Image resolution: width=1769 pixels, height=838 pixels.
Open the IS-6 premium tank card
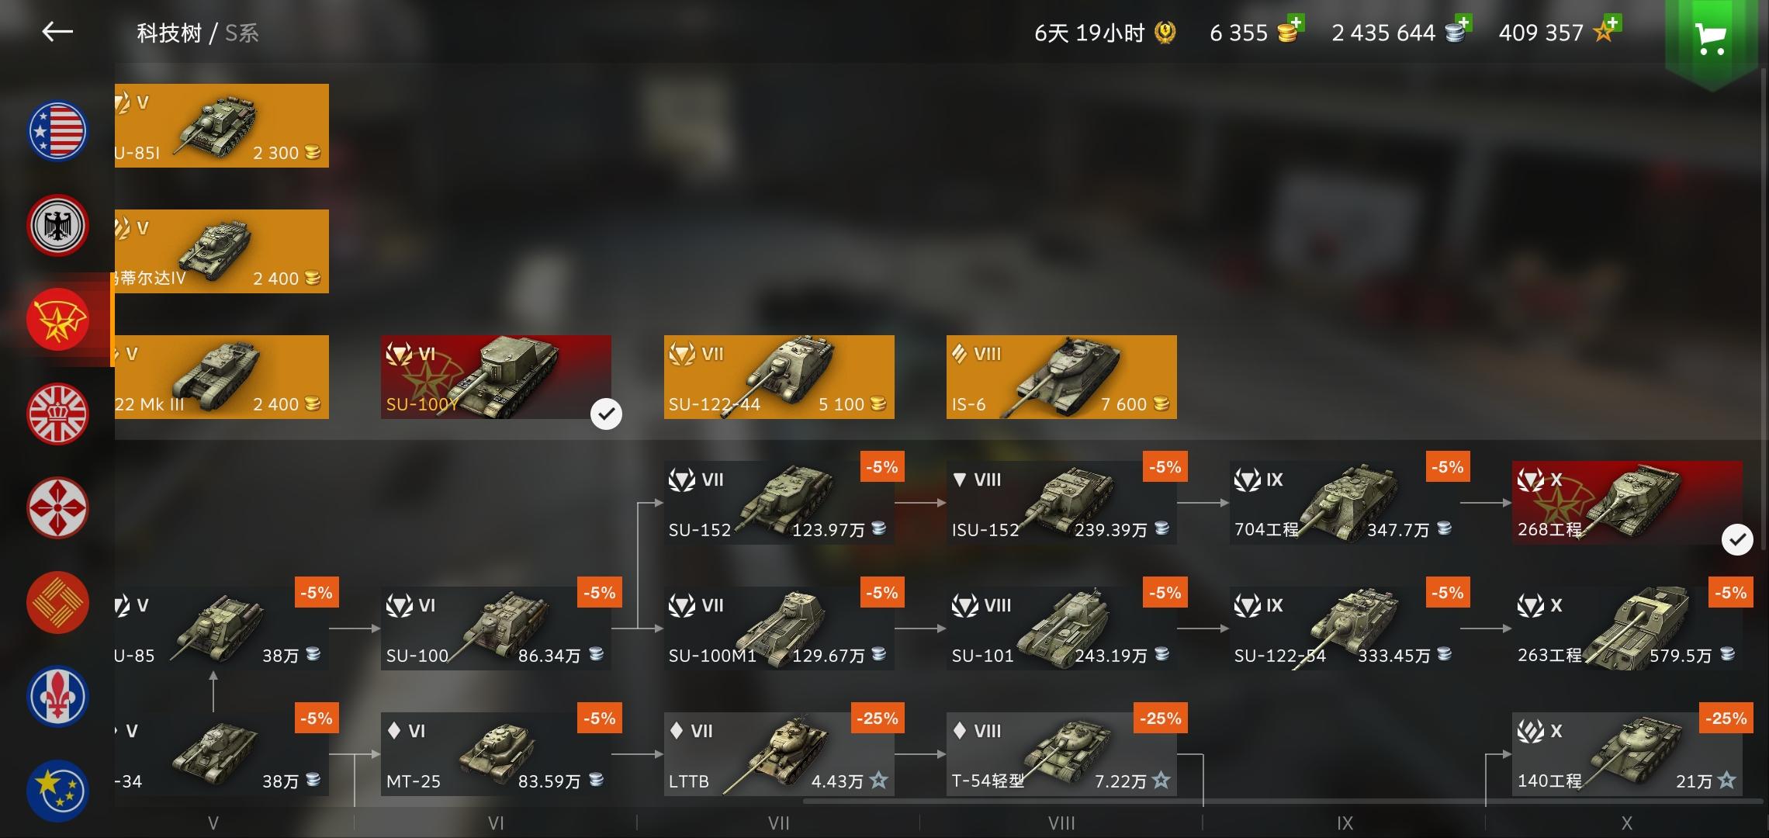pyautogui.click(x=1061, y=377)
